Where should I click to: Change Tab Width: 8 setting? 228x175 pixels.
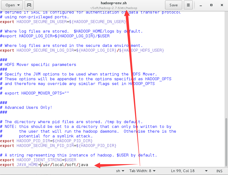pyautogui.click(x=142, y=171)
